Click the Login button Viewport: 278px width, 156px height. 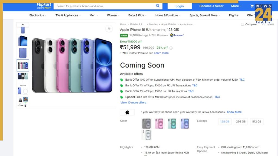click(179, 6)
